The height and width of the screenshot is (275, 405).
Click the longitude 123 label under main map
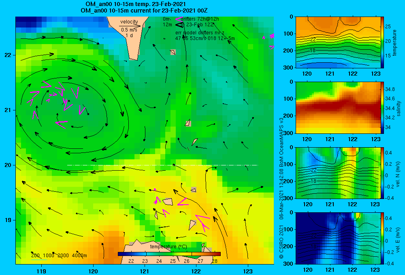[x=248, y=271]
